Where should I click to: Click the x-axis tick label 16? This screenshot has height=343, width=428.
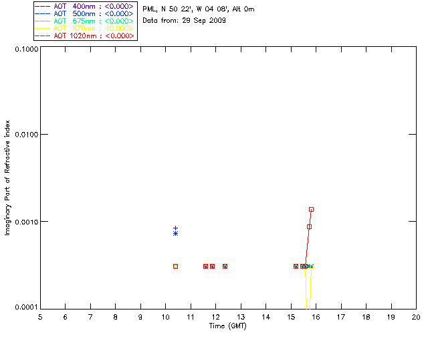[x=316, y=317]
